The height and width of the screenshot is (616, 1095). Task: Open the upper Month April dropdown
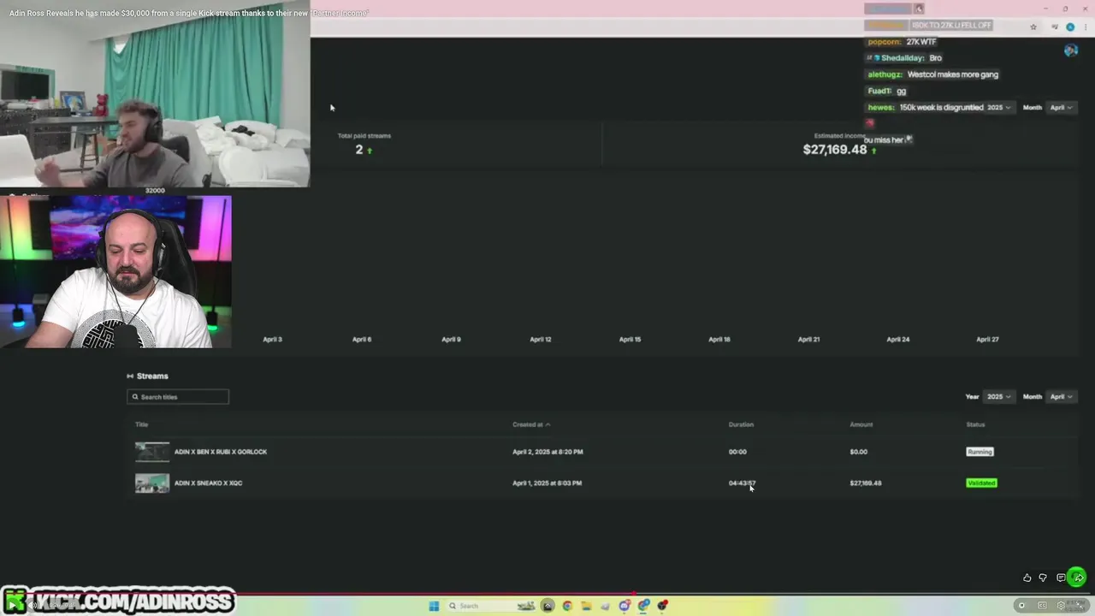coord(1061,108)
